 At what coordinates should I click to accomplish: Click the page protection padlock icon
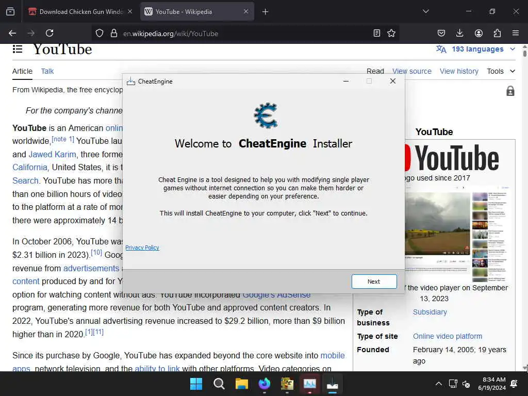tap(510, 91)
